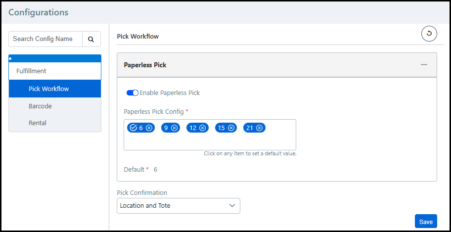451x232 pixels.
Task: Click the Save button
Action: [x=426, y=222]
